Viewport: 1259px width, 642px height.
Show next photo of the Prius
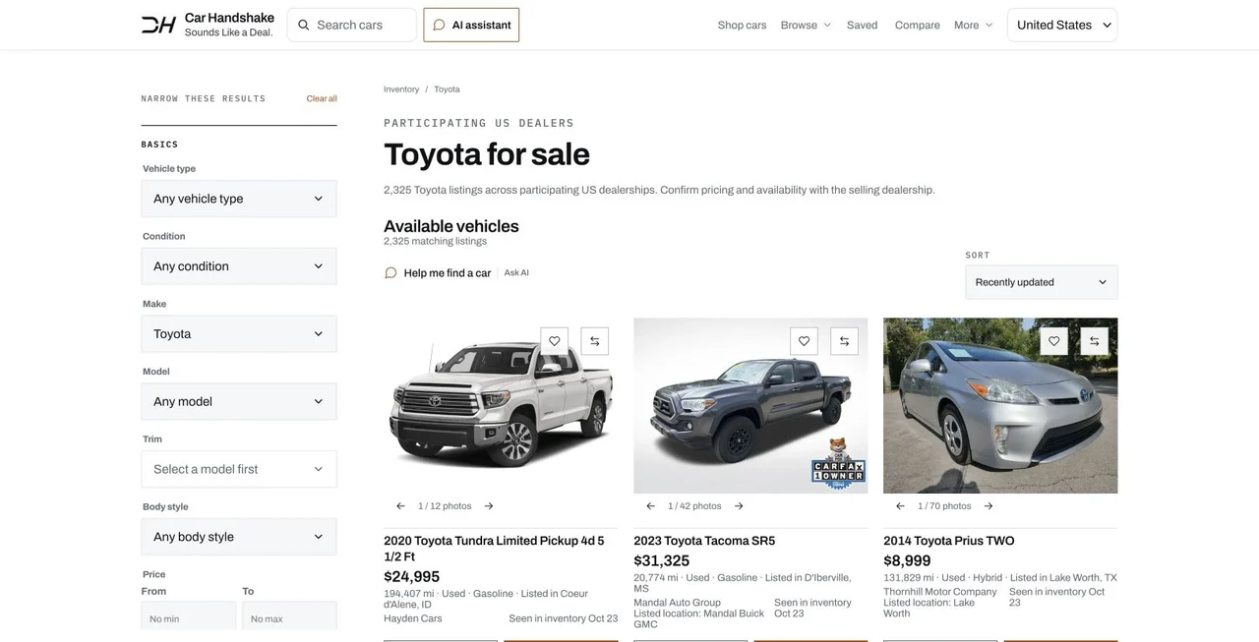click(x=989, y=506)
